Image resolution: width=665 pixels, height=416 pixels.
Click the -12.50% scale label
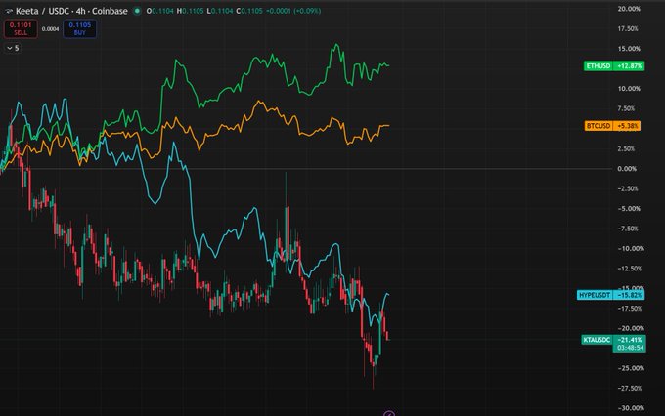point(630,269)
